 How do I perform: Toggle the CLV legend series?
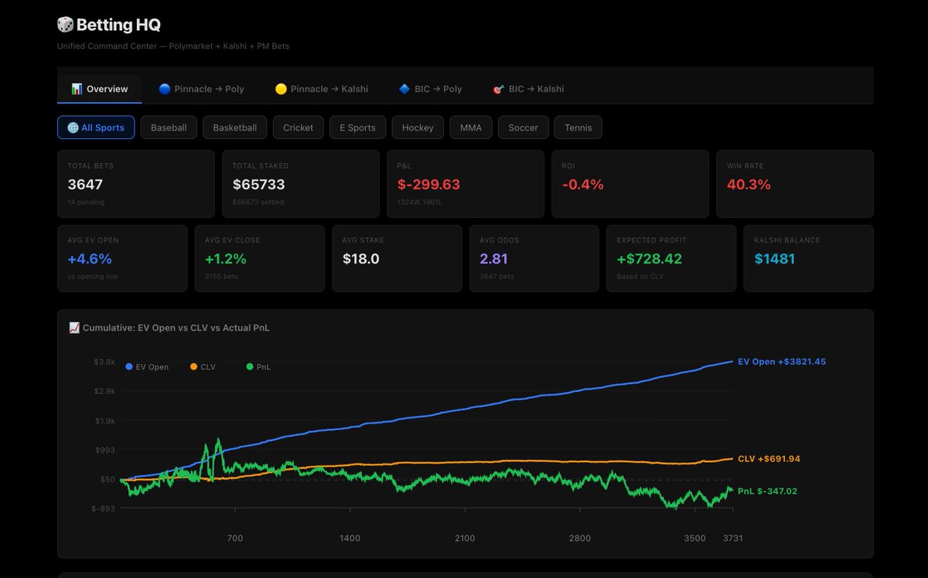click(203, 367)
